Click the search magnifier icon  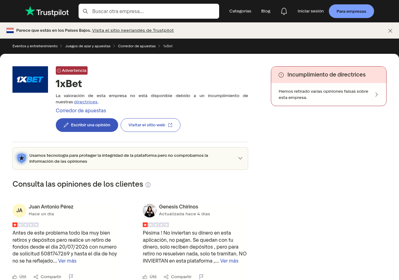coord(85,11)
